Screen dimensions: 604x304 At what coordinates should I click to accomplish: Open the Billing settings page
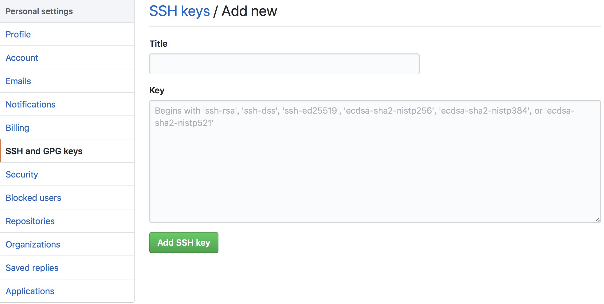[x=17, y=128]
